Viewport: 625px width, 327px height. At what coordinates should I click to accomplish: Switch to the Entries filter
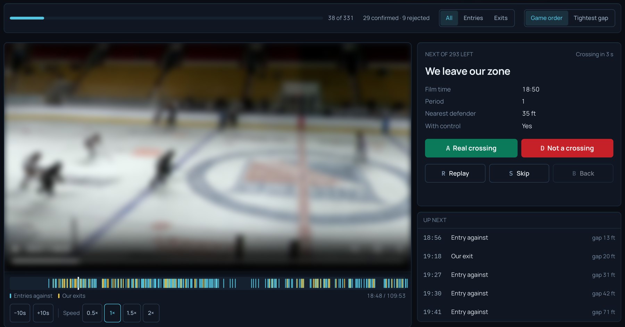click(473, 18)
